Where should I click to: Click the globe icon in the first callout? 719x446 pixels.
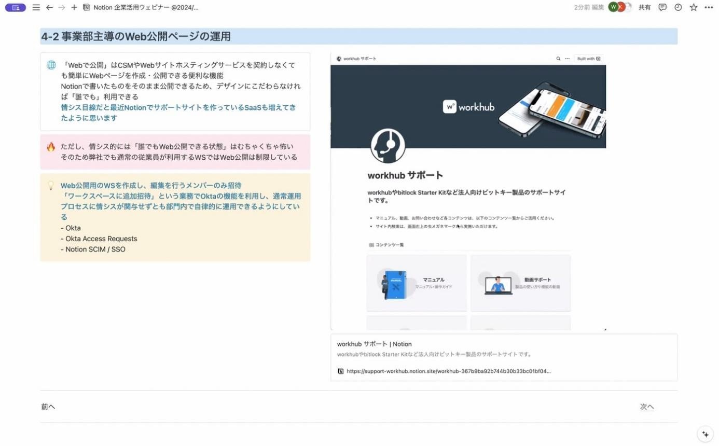pyautogui.click(x=51, y=65)
